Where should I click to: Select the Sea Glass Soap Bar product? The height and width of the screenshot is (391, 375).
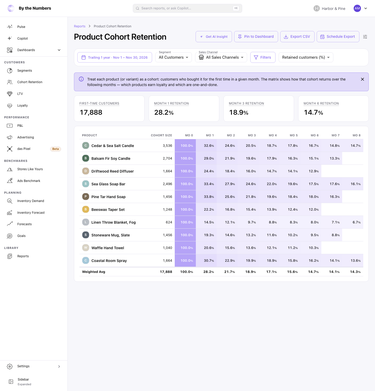tap(108, 184)
